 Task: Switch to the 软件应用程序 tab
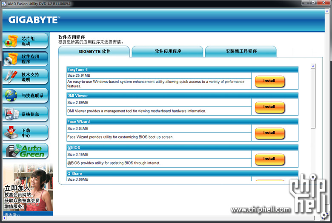(168, 51)
